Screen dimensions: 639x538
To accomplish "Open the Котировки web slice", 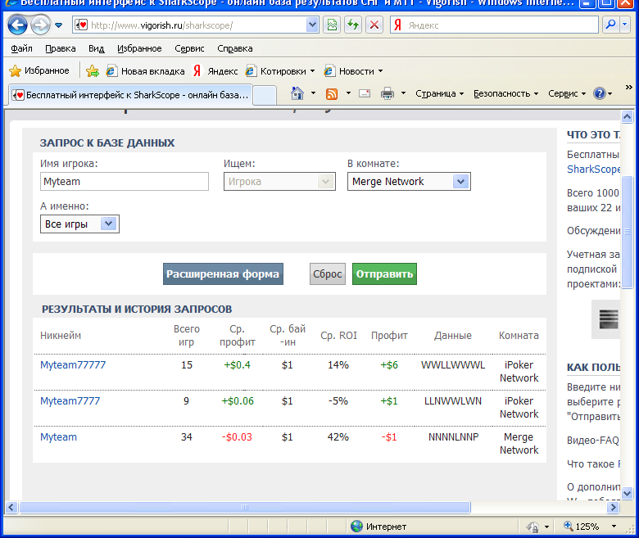I will coord(280,71).
